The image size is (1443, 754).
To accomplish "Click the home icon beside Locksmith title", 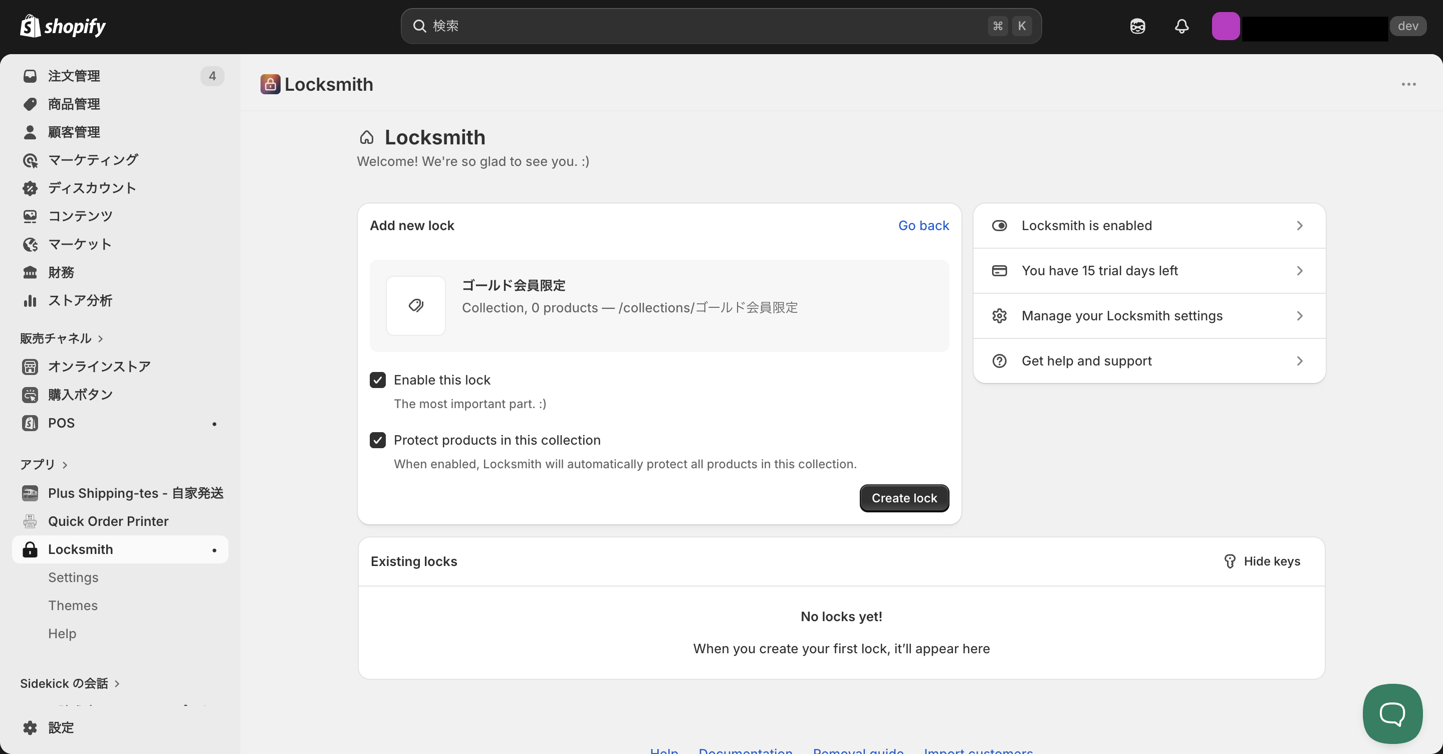I will (x=366, y=137).
